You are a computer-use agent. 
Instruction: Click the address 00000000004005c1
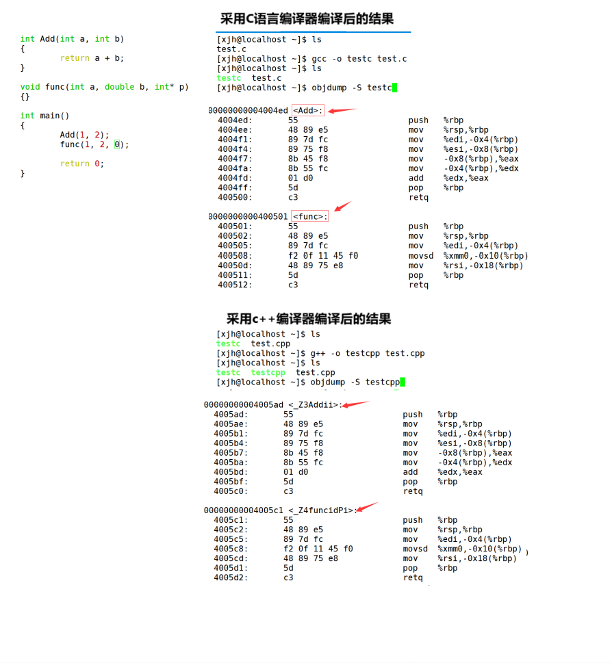pyautogui.click(x=243, y=510)
